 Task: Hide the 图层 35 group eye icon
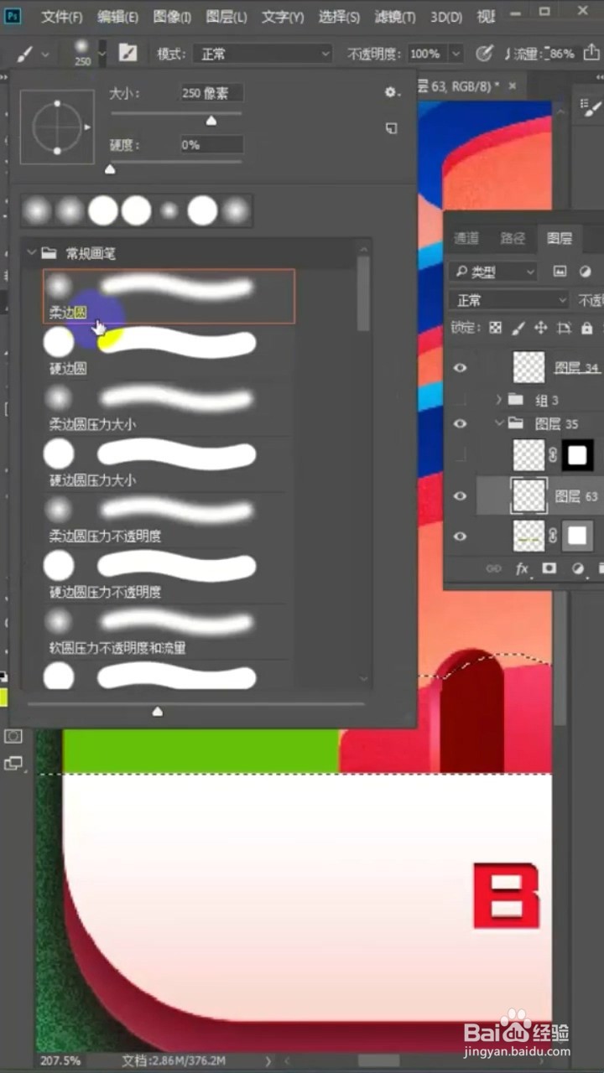(460, 423)
